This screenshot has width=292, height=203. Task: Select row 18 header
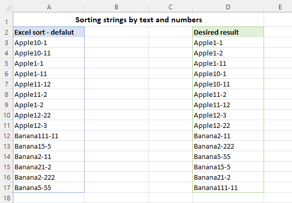[7, 198]
